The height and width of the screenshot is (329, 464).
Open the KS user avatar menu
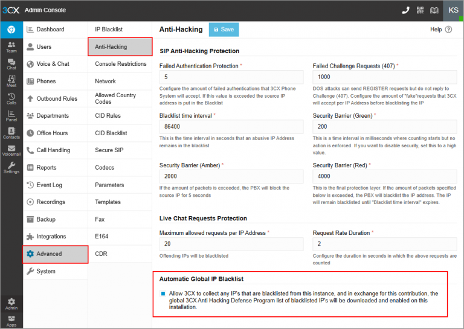click(x=453, y=10)
